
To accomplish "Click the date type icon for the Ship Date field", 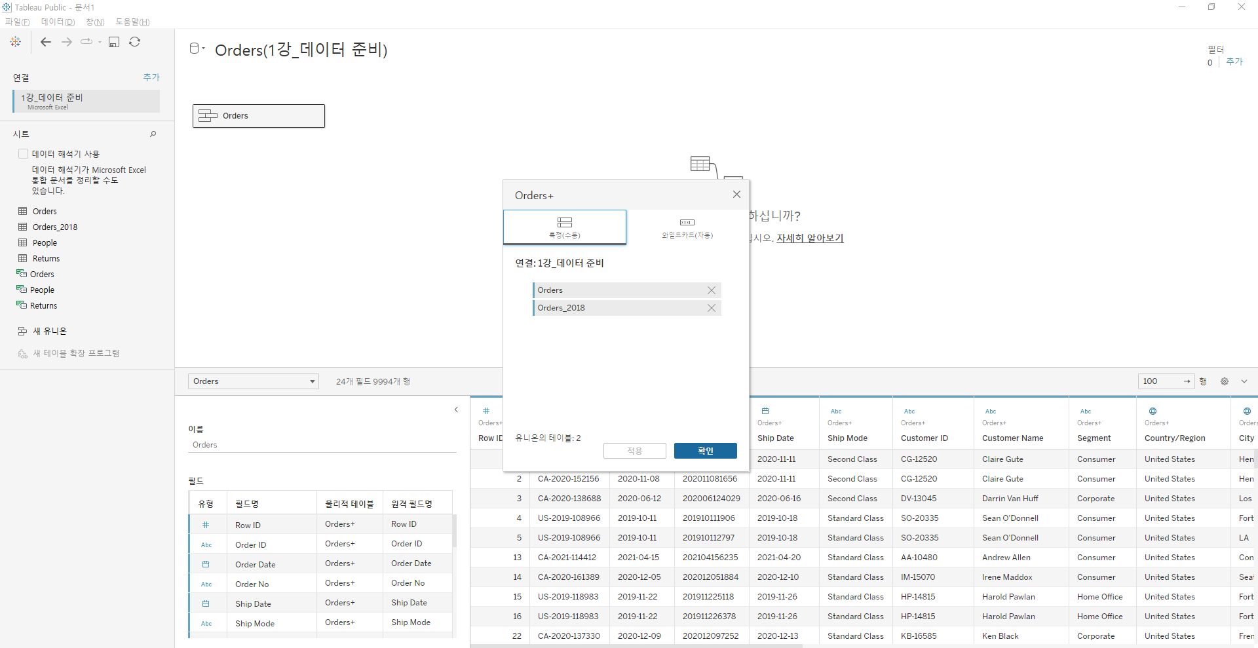I will (206, 603).
